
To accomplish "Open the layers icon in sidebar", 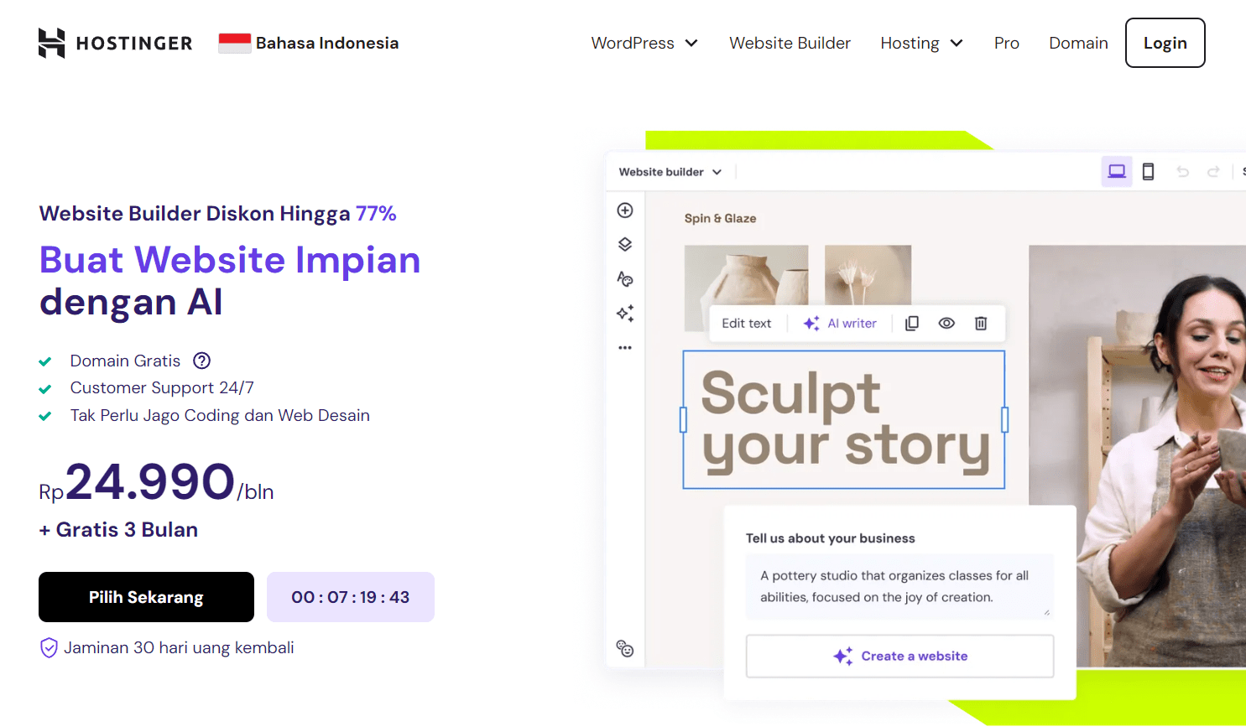I will coord(625,244).
